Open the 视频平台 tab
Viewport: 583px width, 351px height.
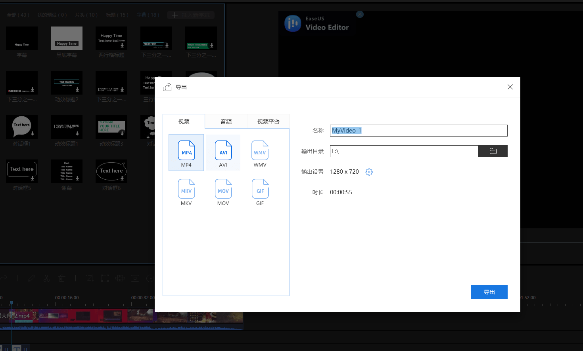click(268, 121)
